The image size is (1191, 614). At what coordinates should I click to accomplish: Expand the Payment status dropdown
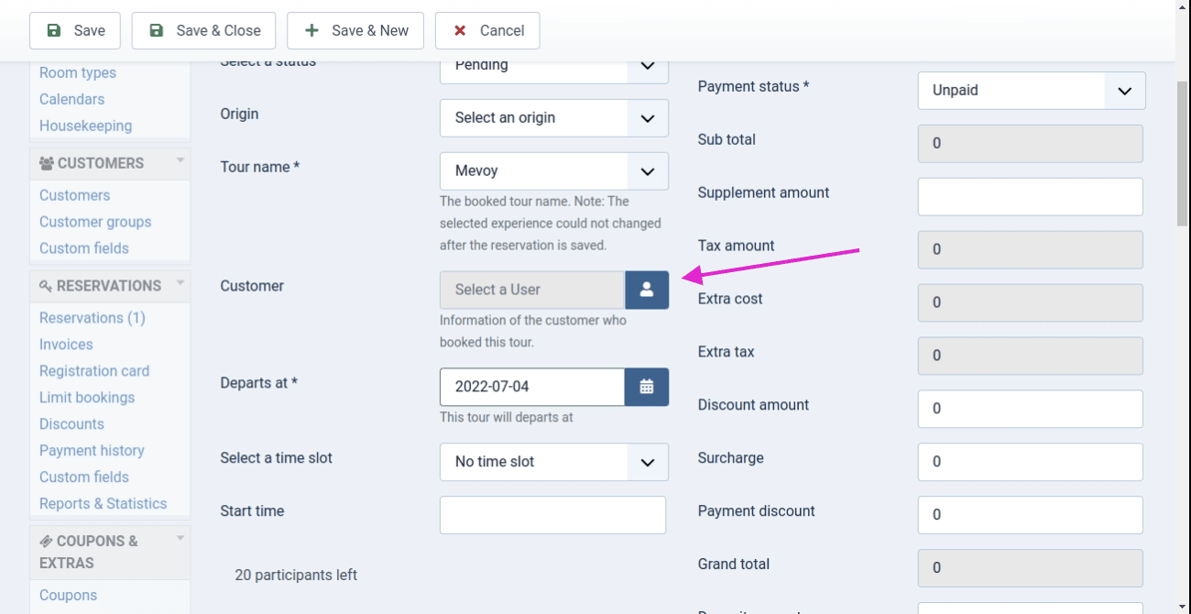tap(1032, 91)
